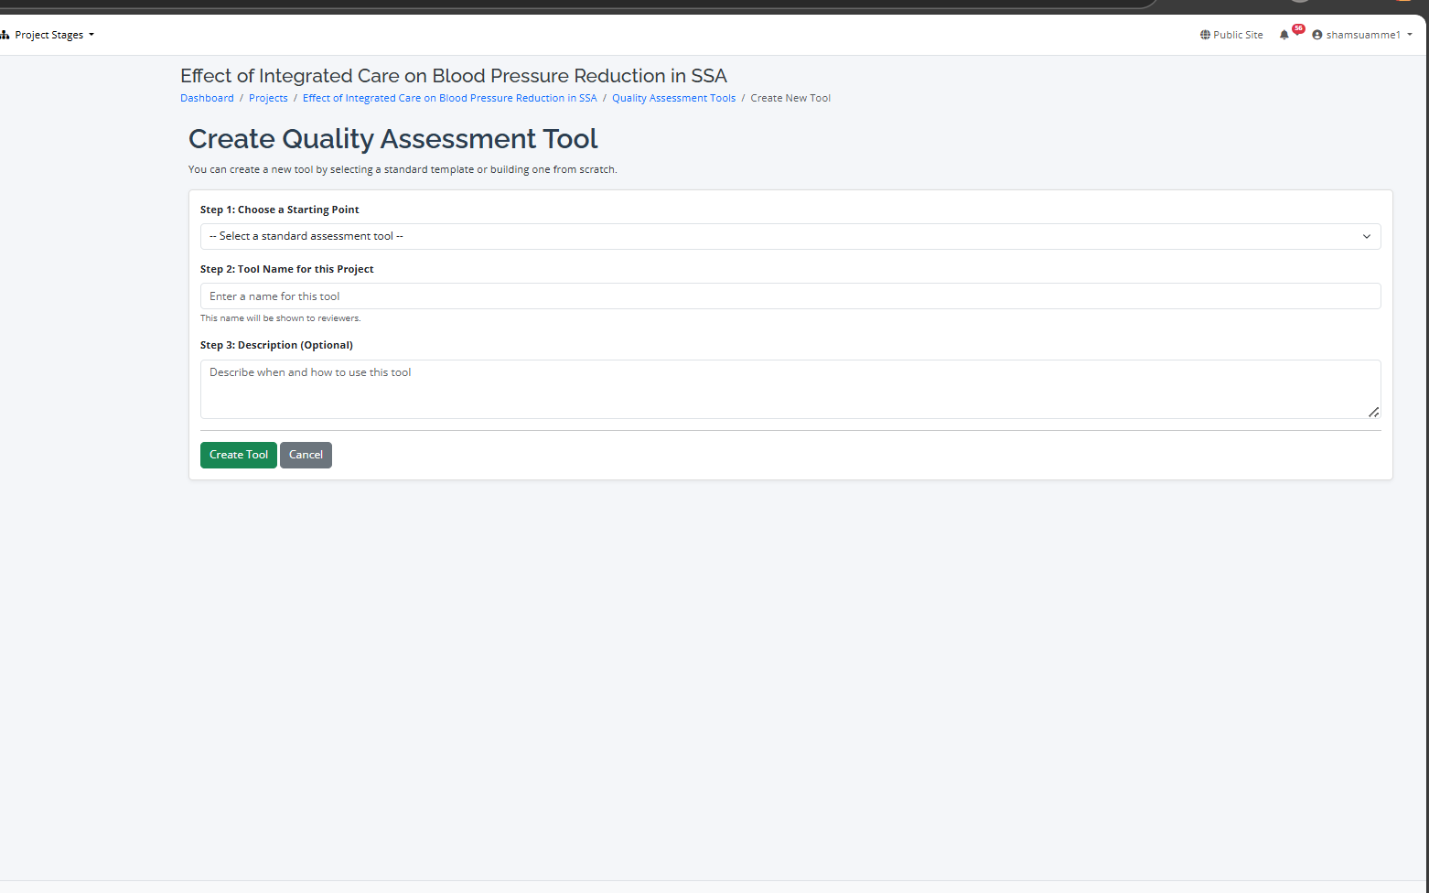Grab the description box resize handle
This screenshot has width=1429, height=893.
pos(1373,413)
